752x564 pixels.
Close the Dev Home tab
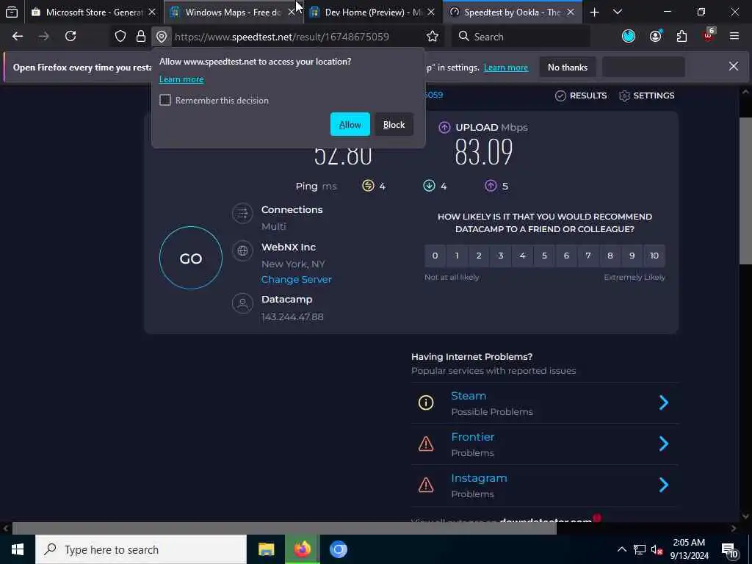pos(431,12)
